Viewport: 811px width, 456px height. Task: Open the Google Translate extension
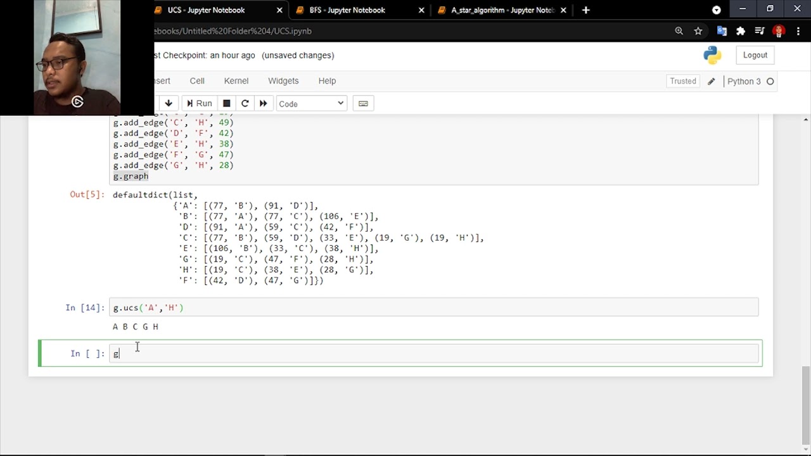(x=722, y=31)
